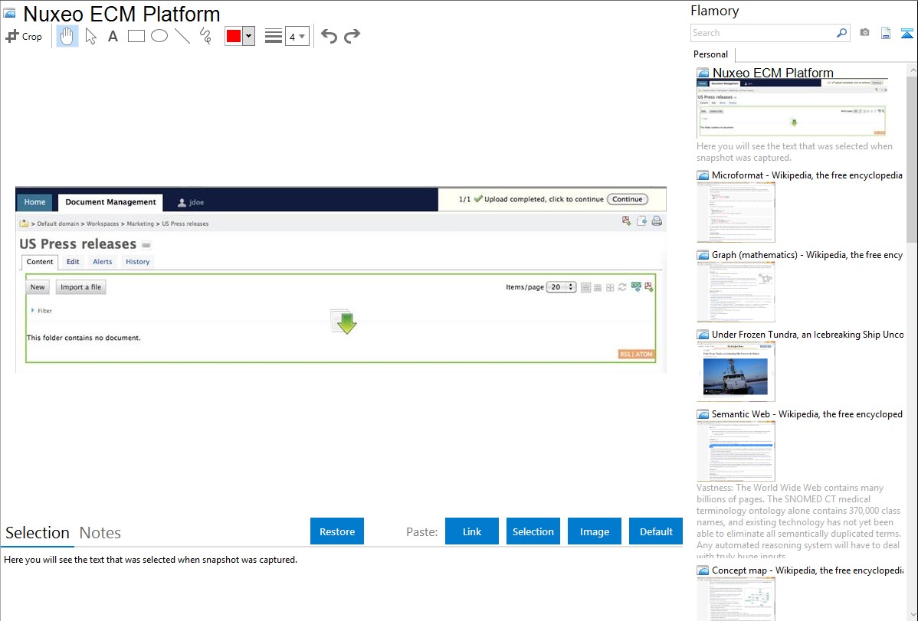Select the text annotation tool

113,36
